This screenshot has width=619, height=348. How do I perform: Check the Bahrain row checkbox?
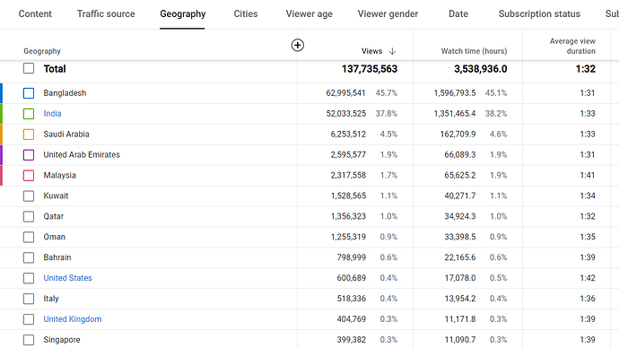tap(29, 257)
